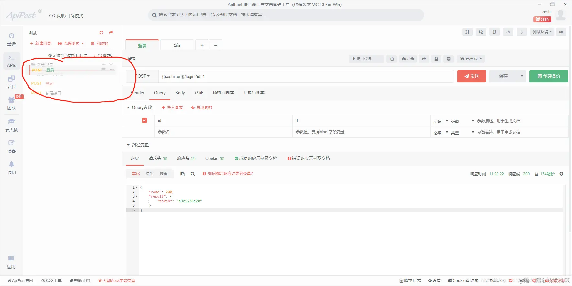572x286 pixels.
Task: Click the database stack icon beside the lock
Action: (448, 59)
